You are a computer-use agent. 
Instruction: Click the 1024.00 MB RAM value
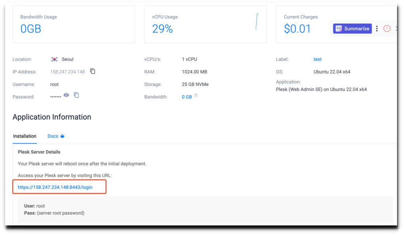195,72
